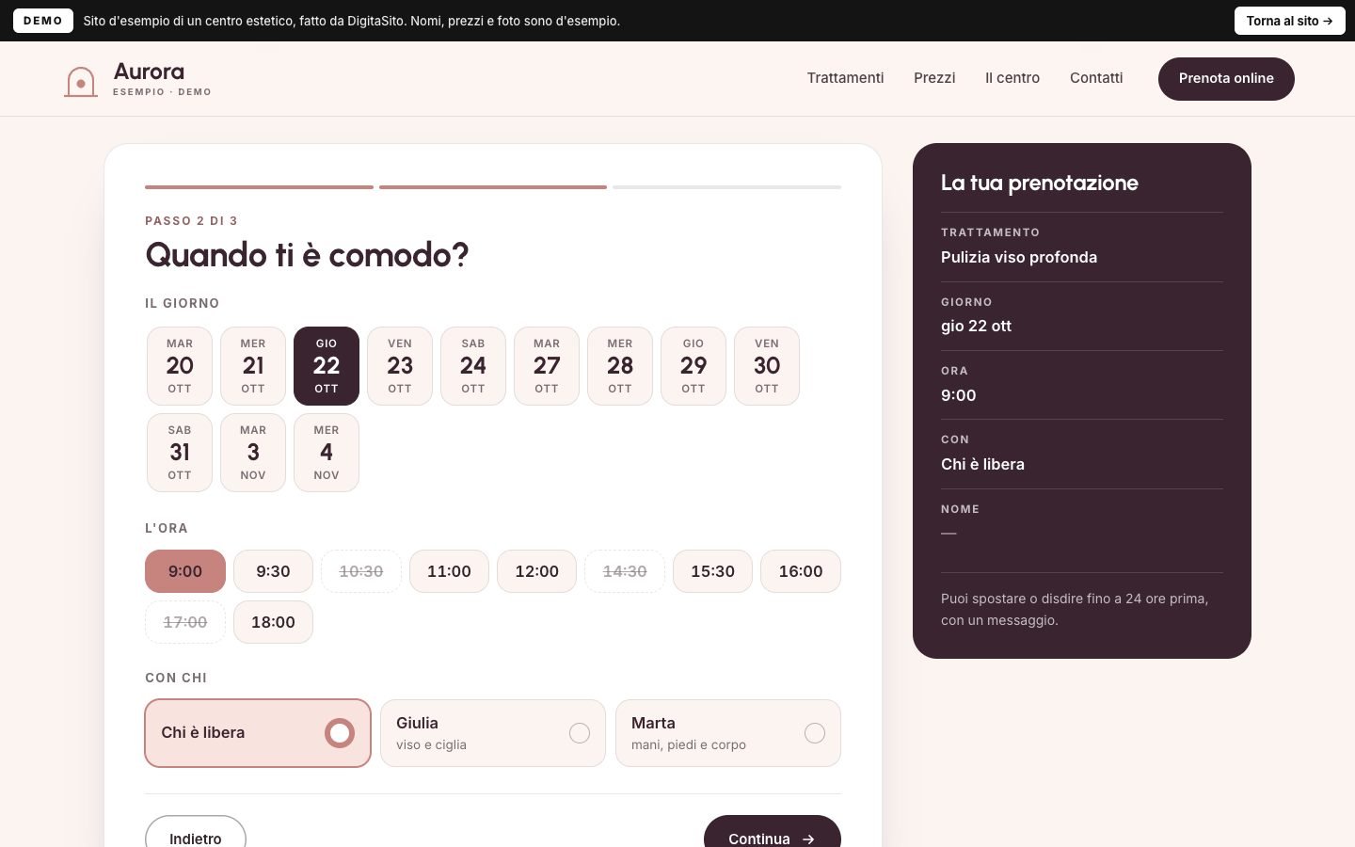
Task: Open 'Il centro' in navigation
Action: pos(1012,78)
